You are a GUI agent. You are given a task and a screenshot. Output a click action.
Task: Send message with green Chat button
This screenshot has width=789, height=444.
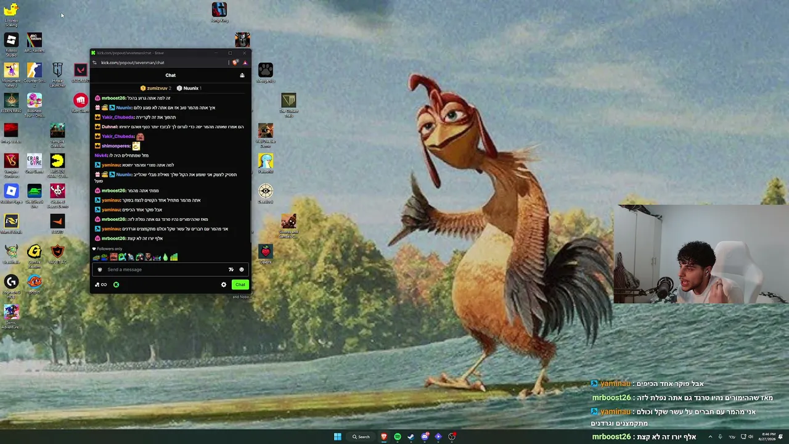(240, 285)
